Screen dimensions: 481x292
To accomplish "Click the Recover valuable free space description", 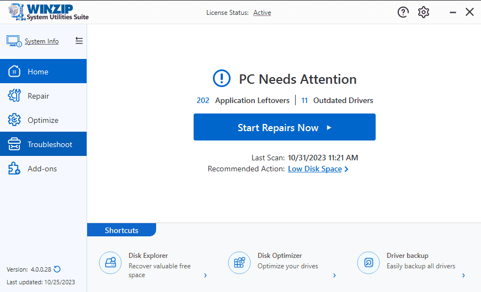I will [159, 271].
